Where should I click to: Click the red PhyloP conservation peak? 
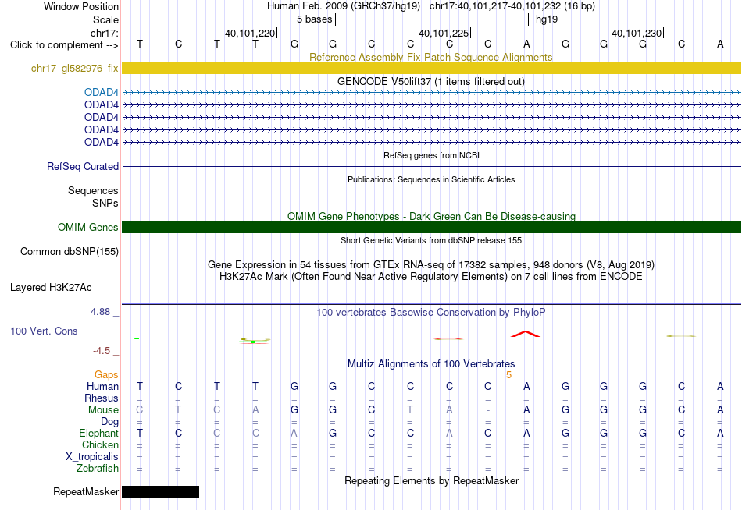point(526,335)
